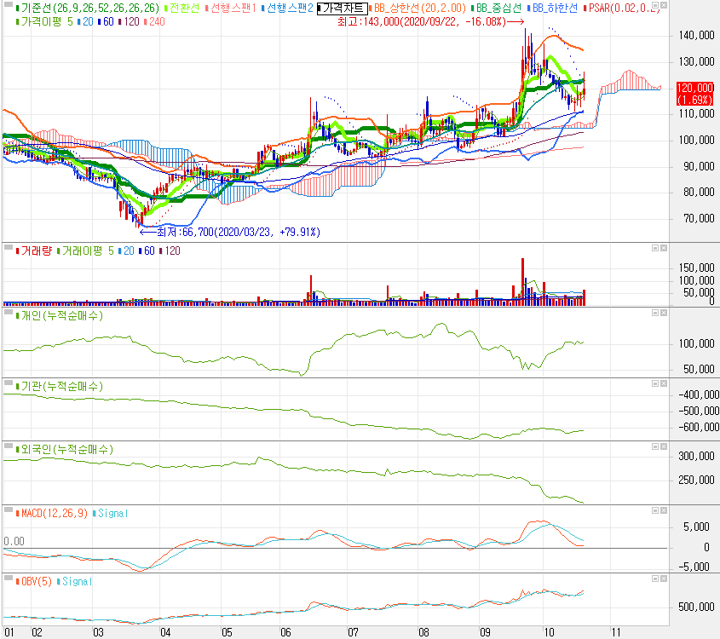Click the 500,000 axis label in OBV panel
The height and width of the screenshot is (639, 720).
697,607
